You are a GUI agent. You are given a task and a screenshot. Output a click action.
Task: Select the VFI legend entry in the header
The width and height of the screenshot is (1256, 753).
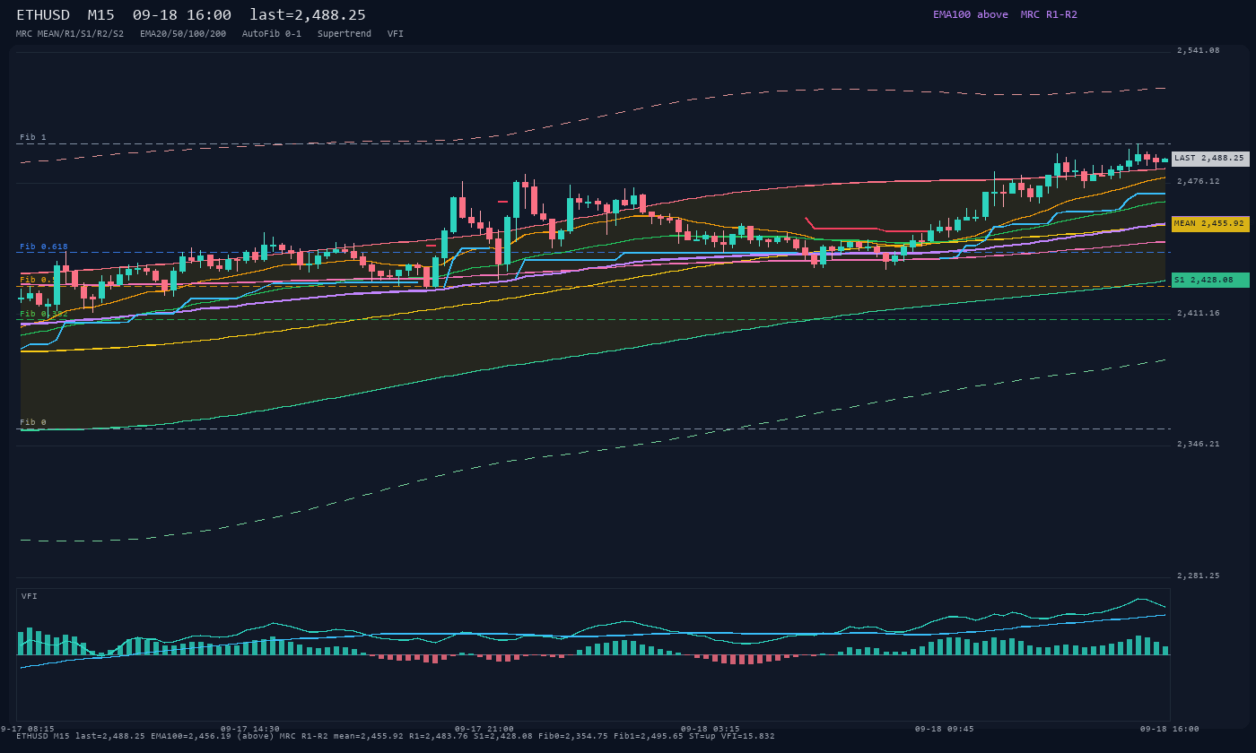pyautogui.click(x=396, y=34)
